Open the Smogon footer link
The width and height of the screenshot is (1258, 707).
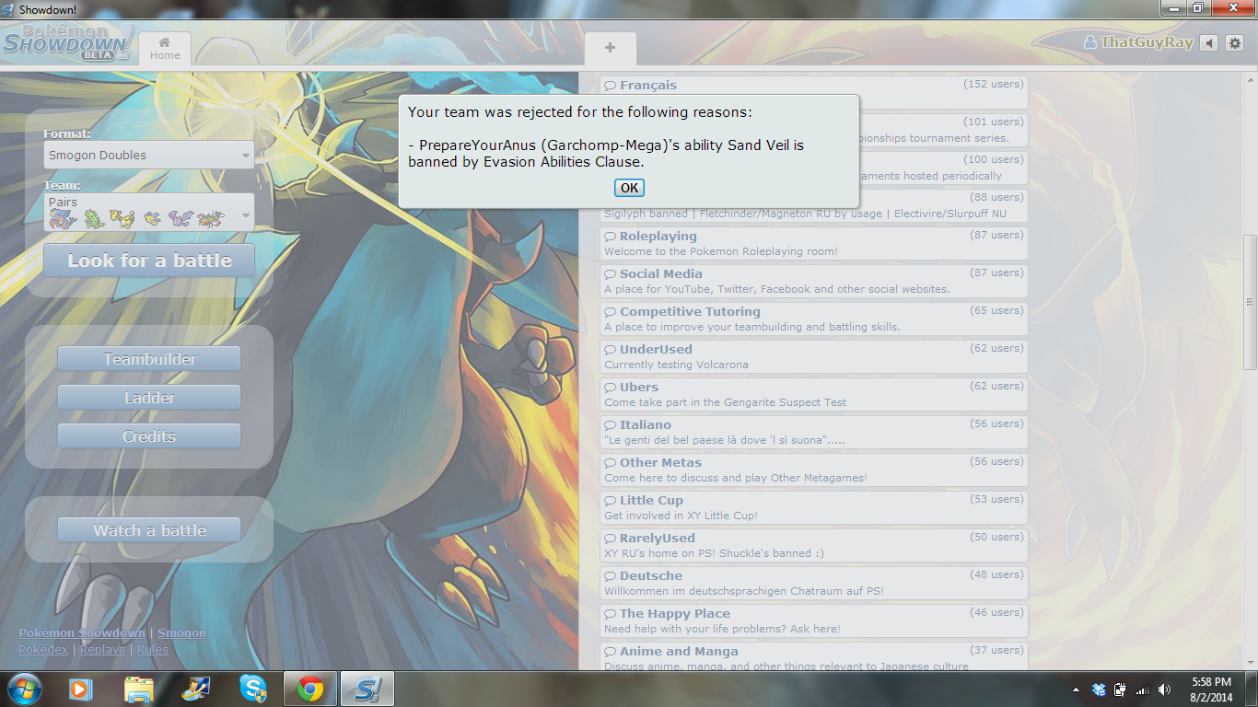coord(181,632)
